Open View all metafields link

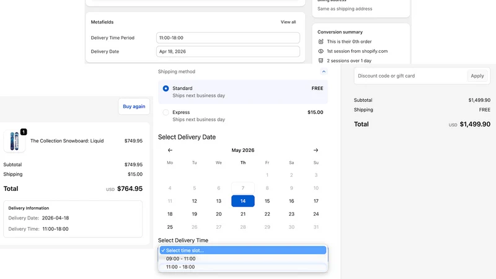pos(288,22)
